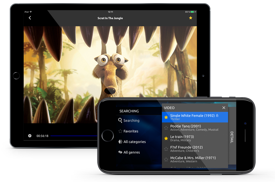The width and height of the screenshot is (275, 182).
Task: Unfavorite Single White Female star
Action: click(x=166, y=117)
